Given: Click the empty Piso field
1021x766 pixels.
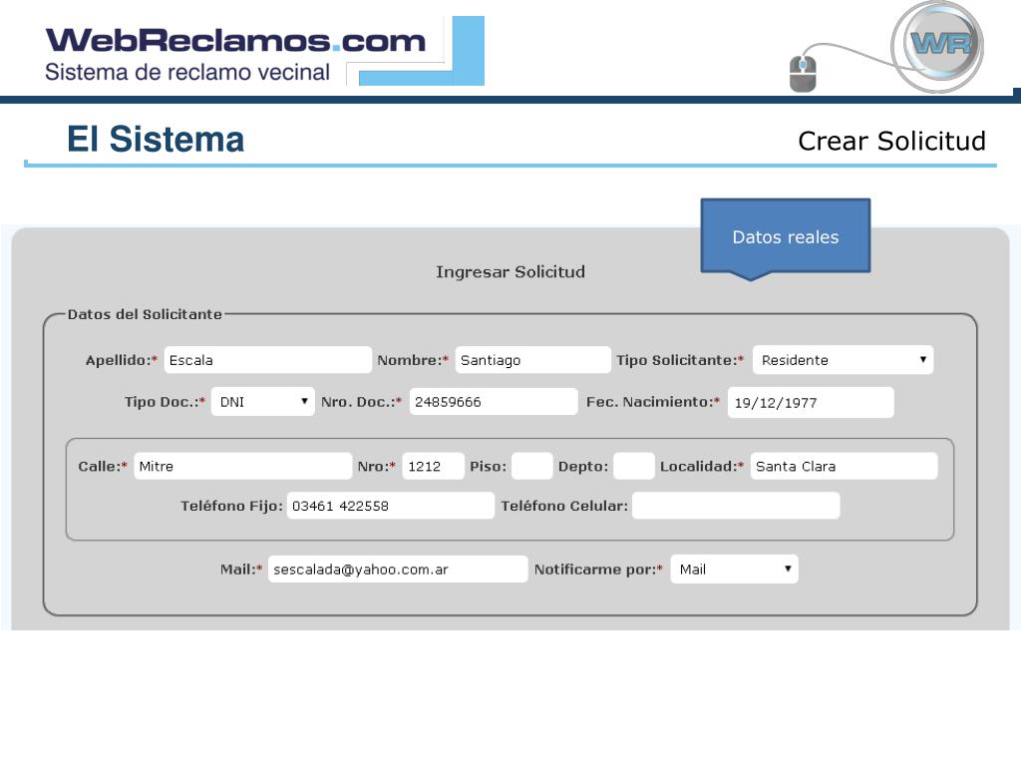Looking at the screenshot, I should click(x=532, y=467).
